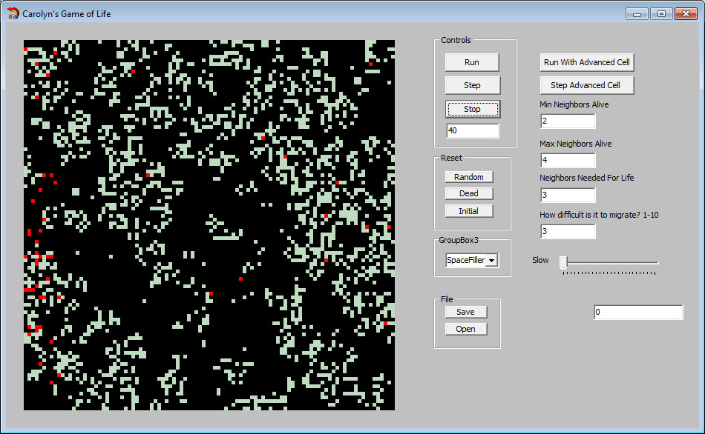Click 'How difficult is it to migrate? 1-10' label

click(x=599, y=215)
